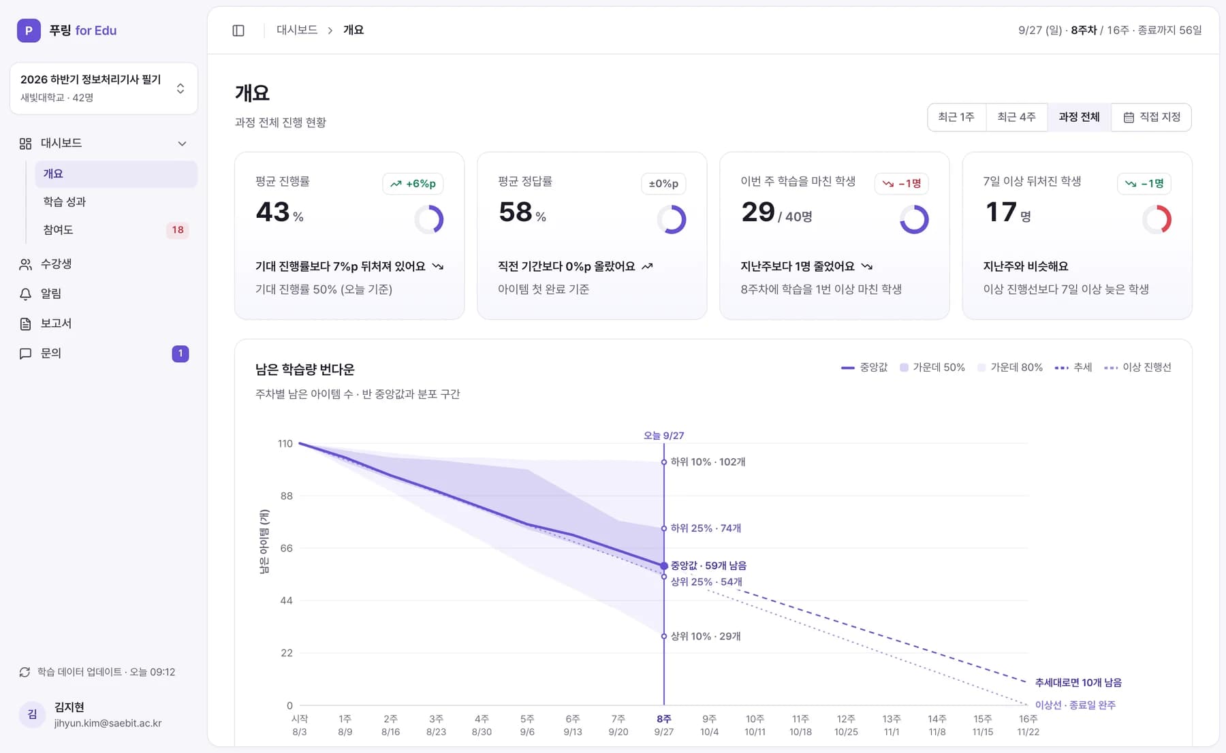Screen dimensions: 1226x753
Task: Collapse the 대시보드 menu chevron
Action: click(x=182, y=144)
